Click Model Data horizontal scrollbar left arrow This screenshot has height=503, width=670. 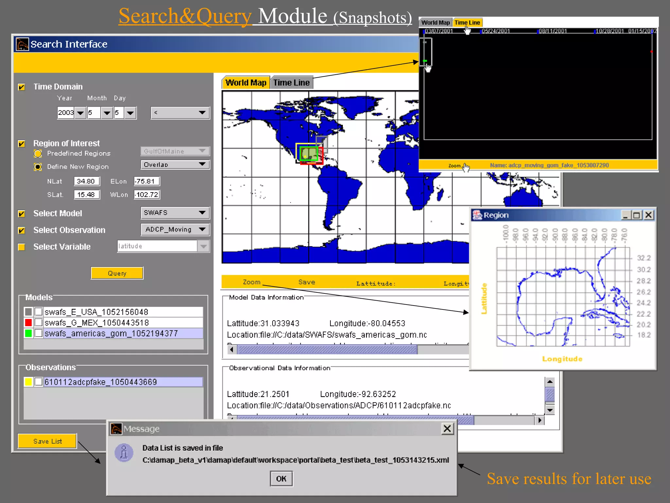click(x=232, y=350)
